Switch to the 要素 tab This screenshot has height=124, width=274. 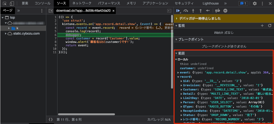coord(25,3)
